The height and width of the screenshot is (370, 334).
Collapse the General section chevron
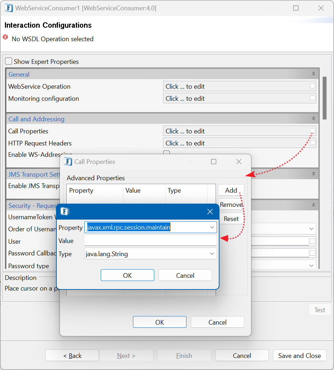click(x=313, y=74)
